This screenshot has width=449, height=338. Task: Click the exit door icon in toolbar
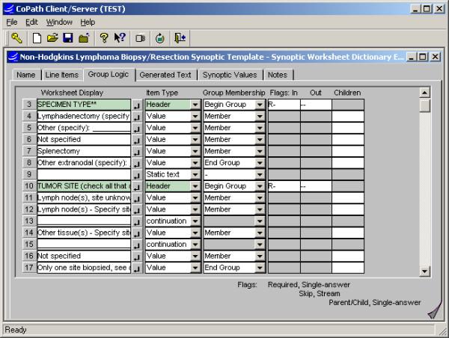coord(180,37)
